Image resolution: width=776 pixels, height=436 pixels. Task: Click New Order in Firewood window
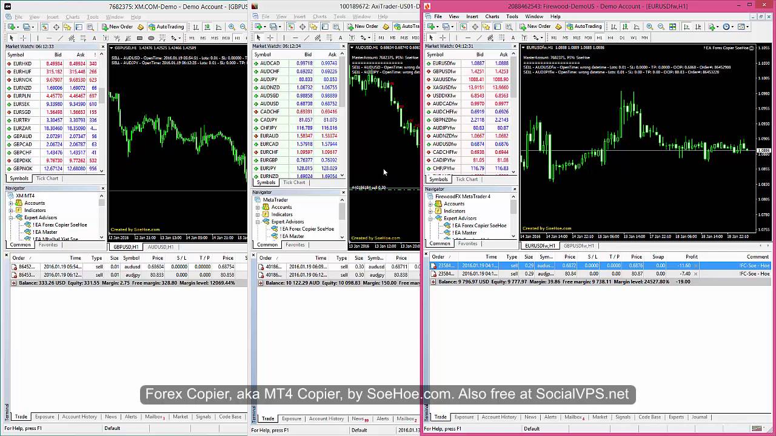point(534,27)
